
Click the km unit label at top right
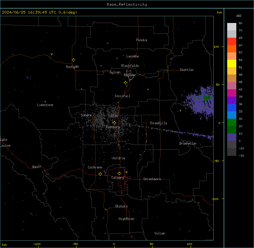pyautogui.click(x=220, y=12)
